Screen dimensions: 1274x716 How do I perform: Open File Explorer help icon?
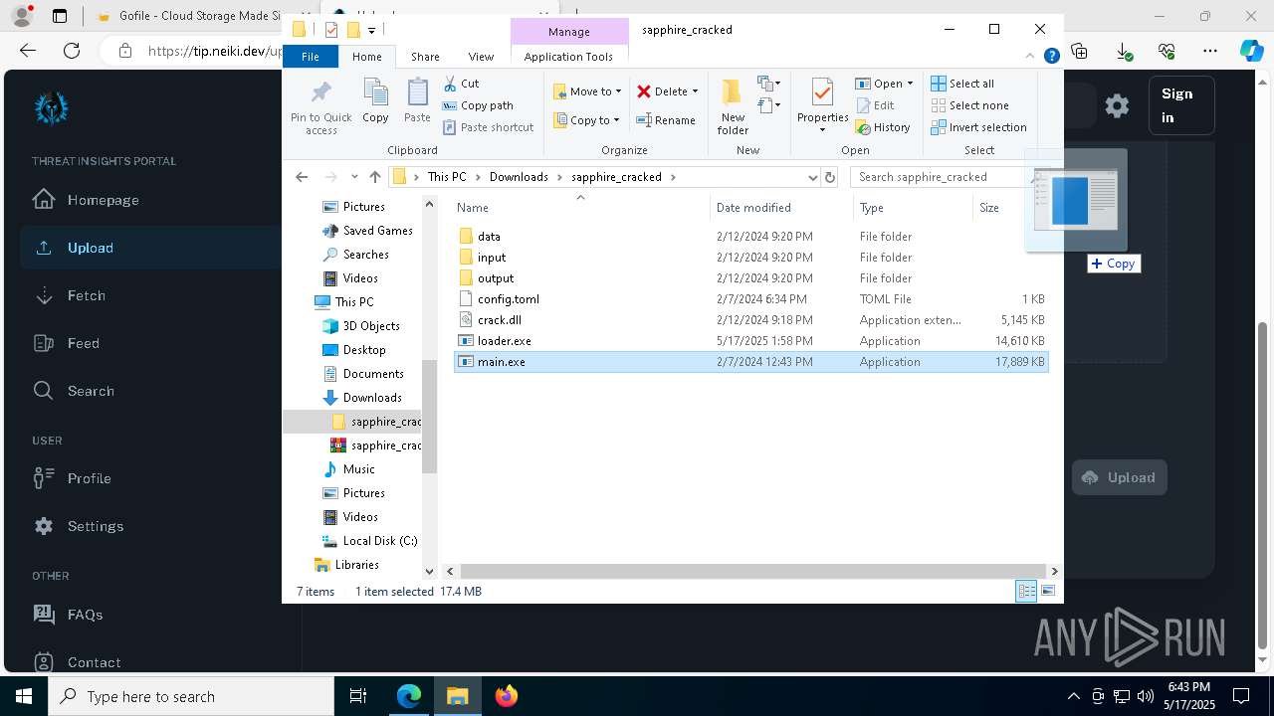(1051, 57)
